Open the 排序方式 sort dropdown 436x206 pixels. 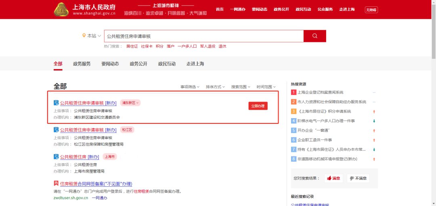pyautogui.click(x=216, y=87)
